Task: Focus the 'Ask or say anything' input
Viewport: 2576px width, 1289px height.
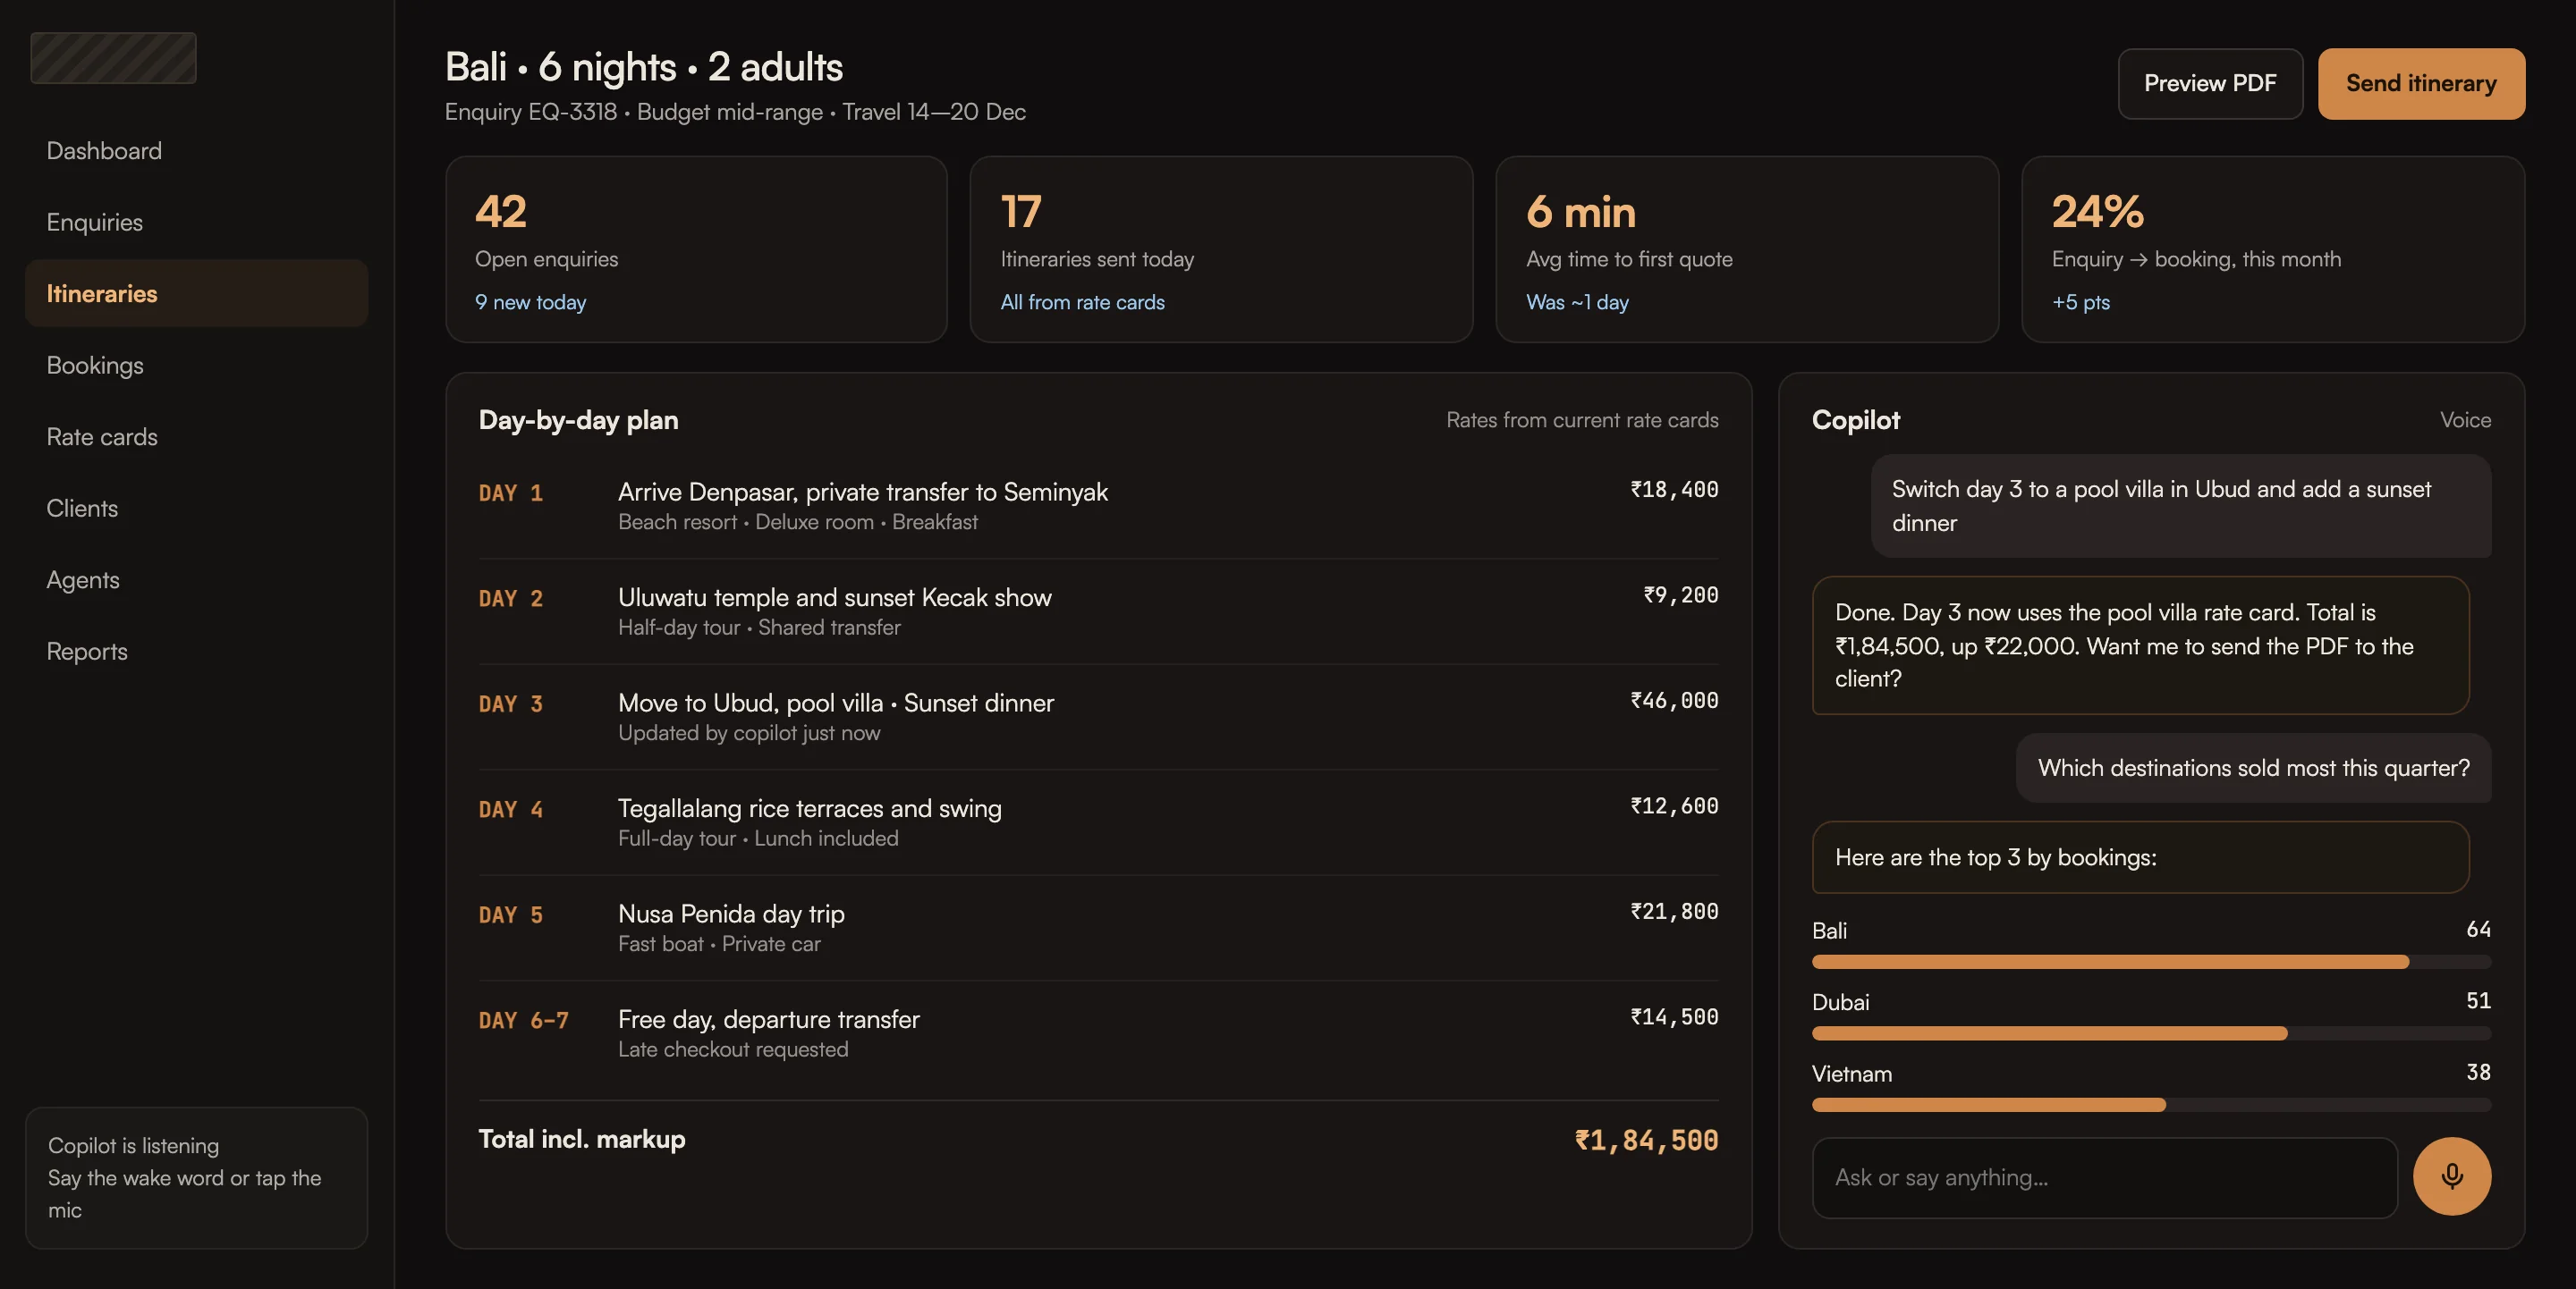Action: (2104, 1177)
